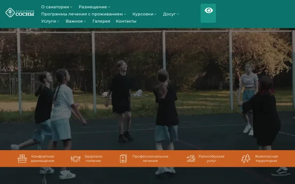Go to the Контакты page

pyautogui.click(x=126, y=21)
